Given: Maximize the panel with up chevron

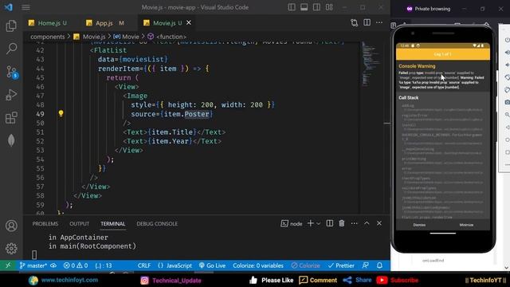Looking at the screenshot, I should pos(367,223).
